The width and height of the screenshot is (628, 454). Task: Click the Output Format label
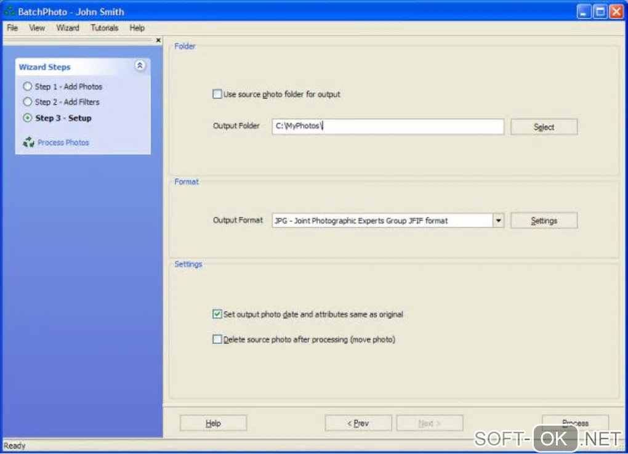[238, 220]
